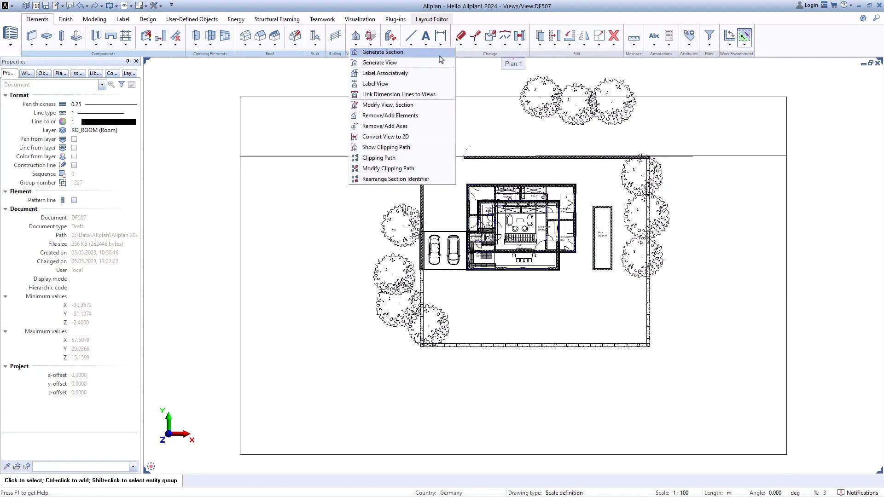
Task: Click the red X Delete tool icon
Action: click(x=613, y=35)
